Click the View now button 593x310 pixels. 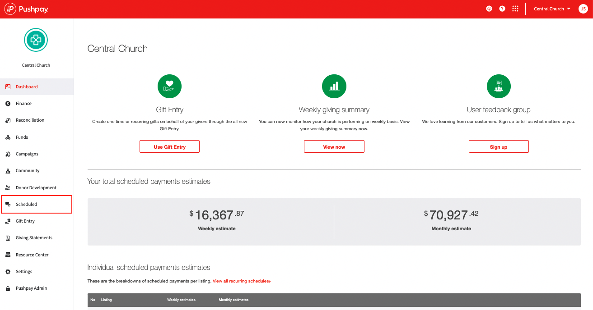coord(334,147)
